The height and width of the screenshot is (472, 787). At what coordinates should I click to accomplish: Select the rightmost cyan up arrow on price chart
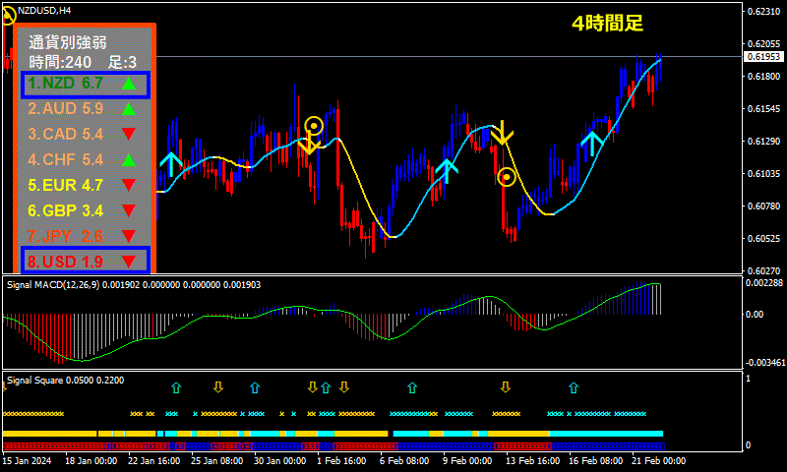tap(592, 142)
